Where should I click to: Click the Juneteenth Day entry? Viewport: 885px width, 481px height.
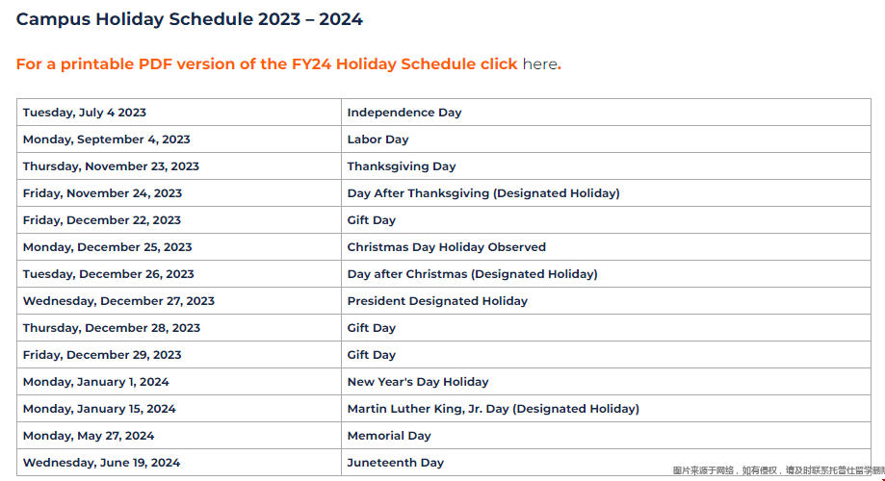click(x=396, y=463)
